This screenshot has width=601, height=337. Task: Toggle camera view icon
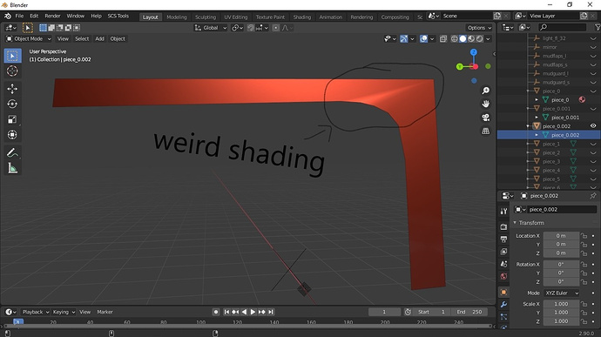[x=486, y=118]
